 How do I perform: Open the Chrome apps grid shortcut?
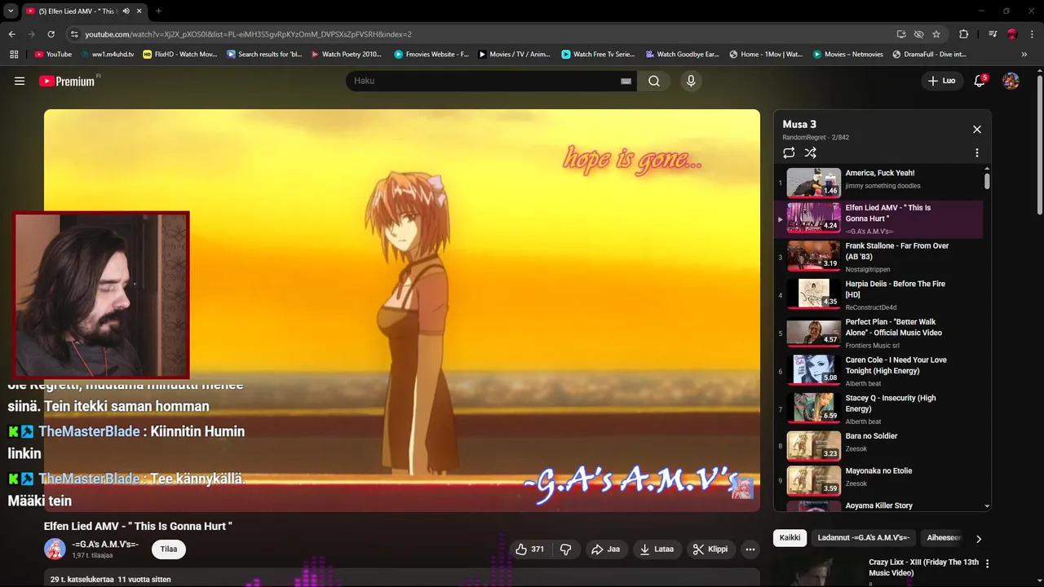pyautogui.click(x=14, y=55)
